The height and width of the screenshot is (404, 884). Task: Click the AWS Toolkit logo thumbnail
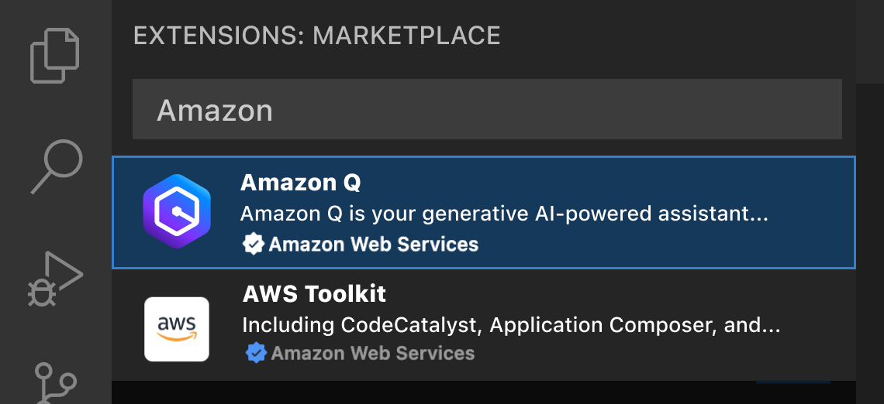tap(177, 329)
